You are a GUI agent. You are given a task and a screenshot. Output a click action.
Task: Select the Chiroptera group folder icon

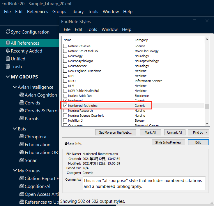[22, 137]
